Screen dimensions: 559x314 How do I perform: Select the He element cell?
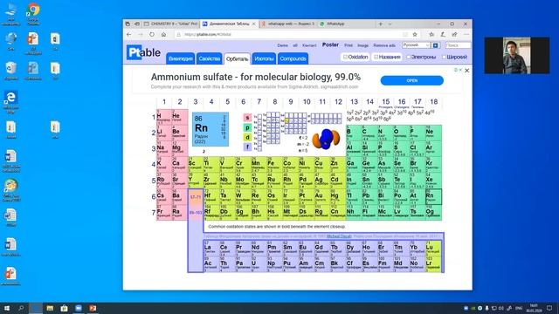pos(180,117)
